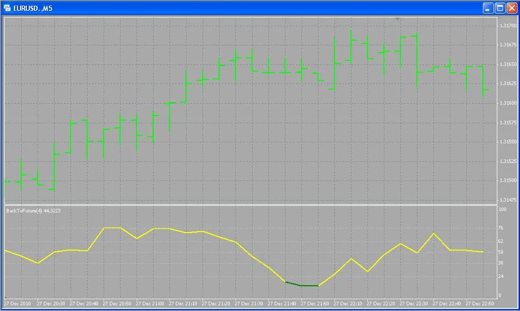Click the 50 level on indicator scale
Screen dimensions: 520x311
pos(501,252)
